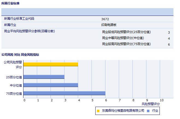Click the 同业平均风险预警评分参照(四等分数) label

tap(29, 31)
